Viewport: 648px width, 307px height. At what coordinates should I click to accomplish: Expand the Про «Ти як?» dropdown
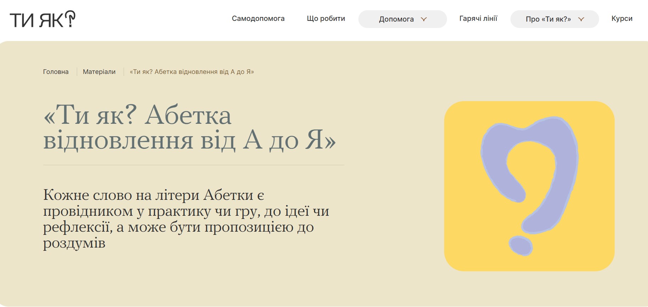click(554, 19)
